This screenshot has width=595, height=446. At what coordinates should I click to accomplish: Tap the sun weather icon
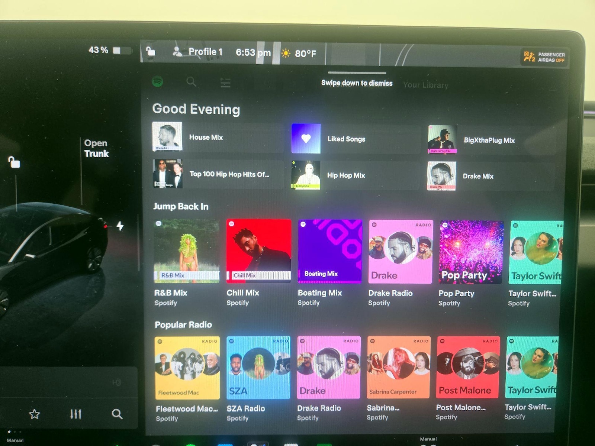pyautogui.click(x=286, y=54)
